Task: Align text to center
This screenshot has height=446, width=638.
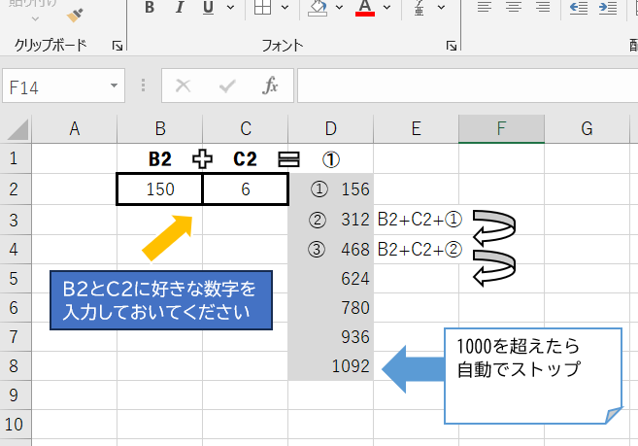Action: (x=515, y=9)
